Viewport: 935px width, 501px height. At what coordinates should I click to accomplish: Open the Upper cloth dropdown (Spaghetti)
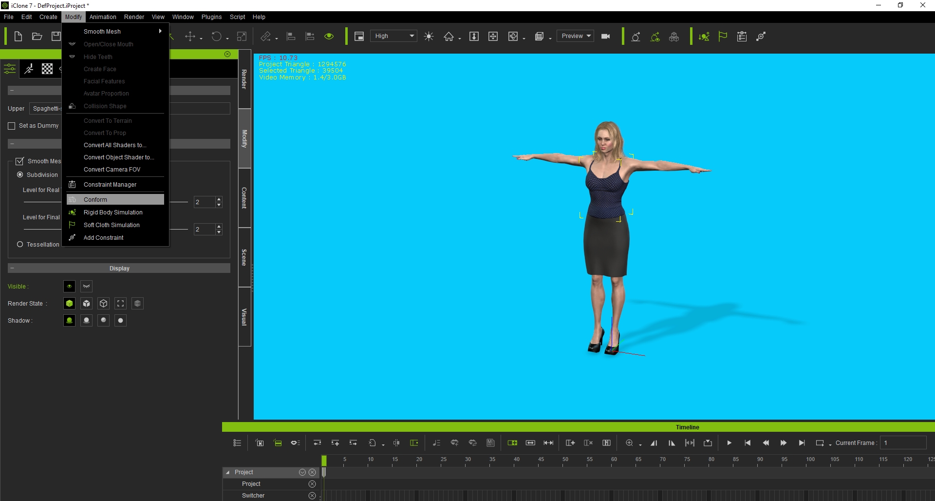click(130, 109)
